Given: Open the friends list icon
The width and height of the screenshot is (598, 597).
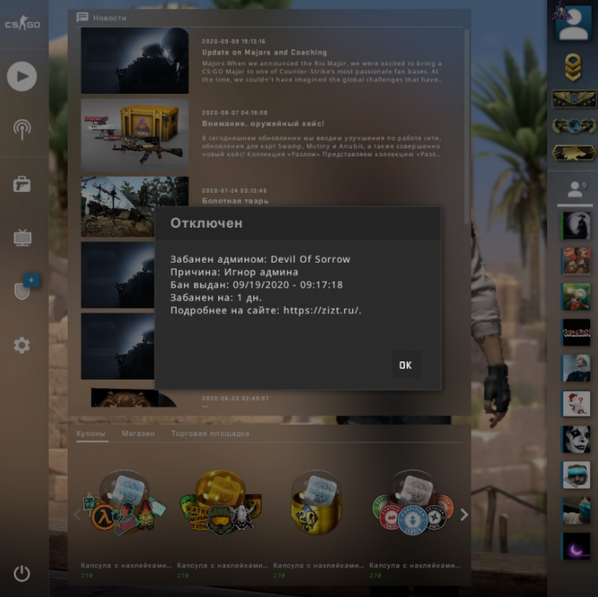Looking at the screenshot, I should (573, 190).
